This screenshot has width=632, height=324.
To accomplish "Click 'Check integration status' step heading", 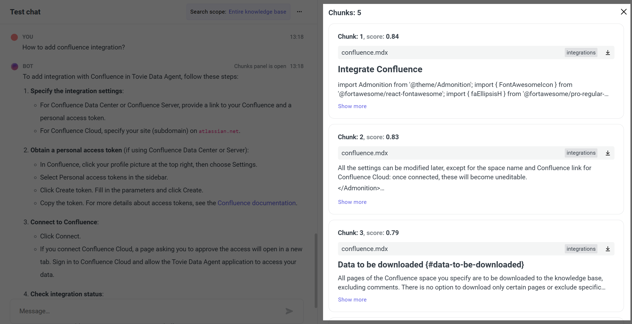I will click(66, 294).
